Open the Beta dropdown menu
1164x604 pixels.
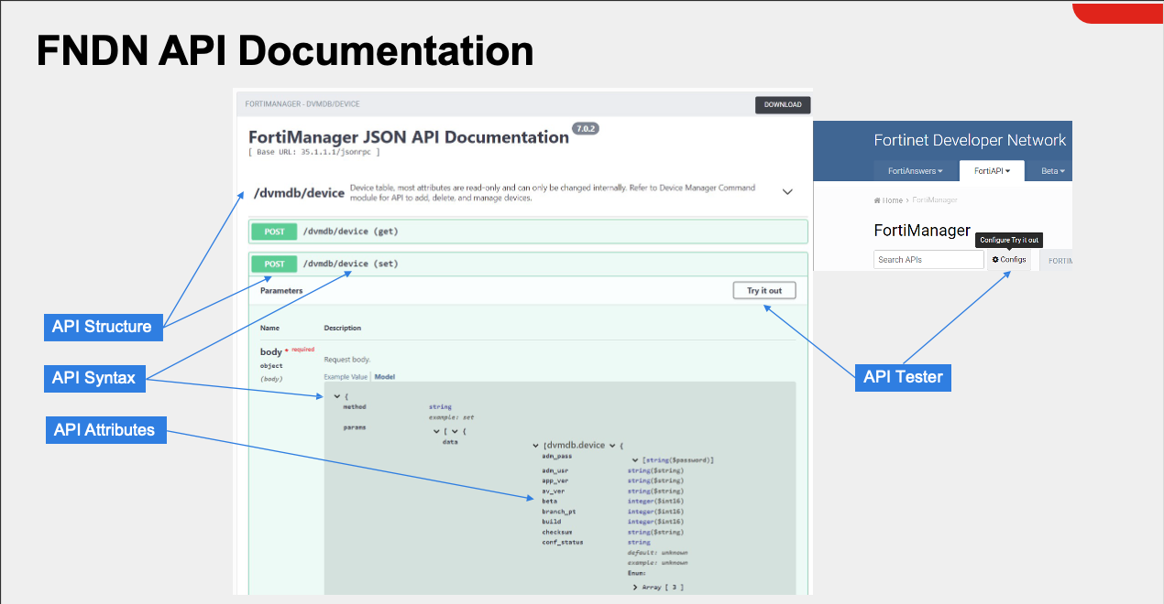(x=1054, y=171)
